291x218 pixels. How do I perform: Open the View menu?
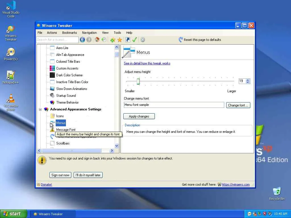pyautogui.click(x=105, y=33)
